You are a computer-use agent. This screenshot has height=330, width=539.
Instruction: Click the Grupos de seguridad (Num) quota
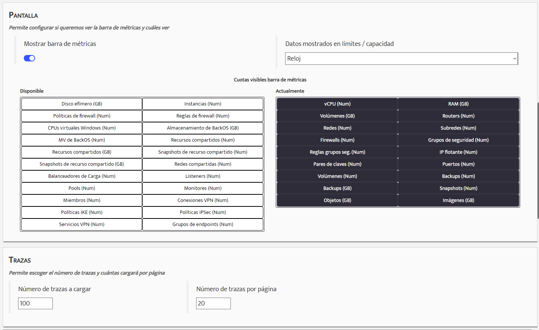coord(459,140)
